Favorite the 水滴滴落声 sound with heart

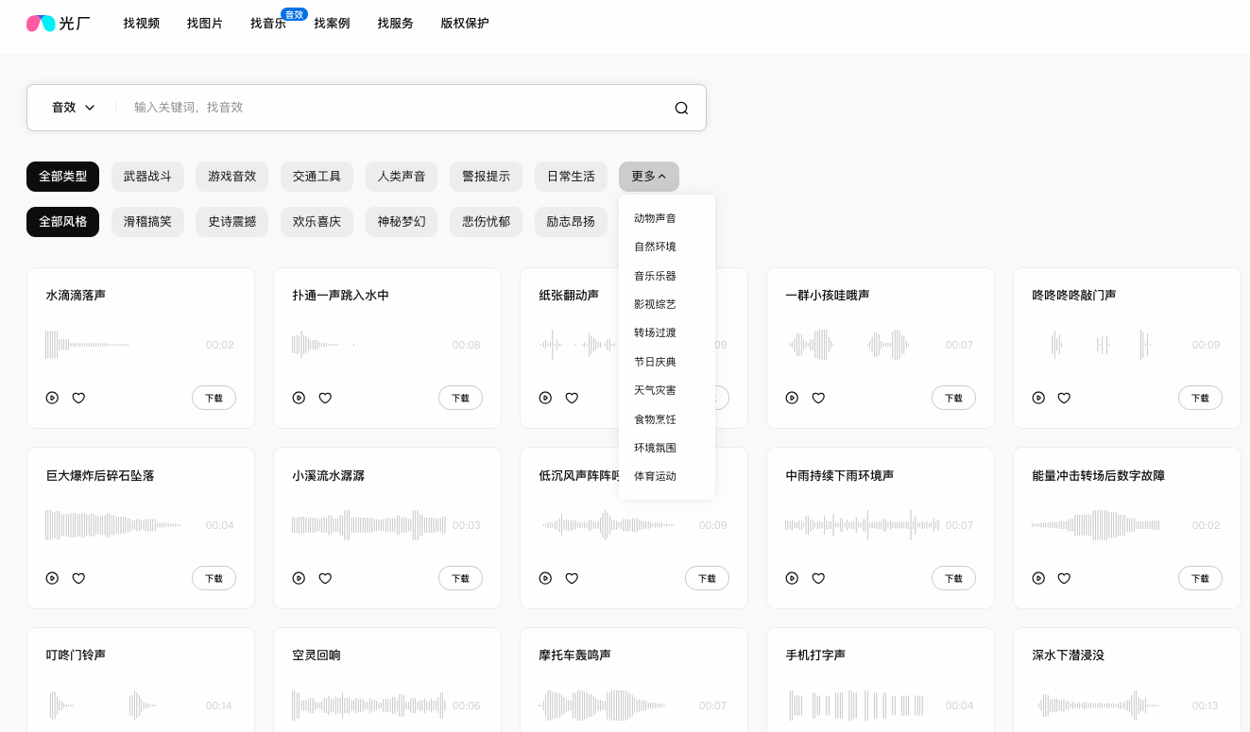click(x=78, y=398)
